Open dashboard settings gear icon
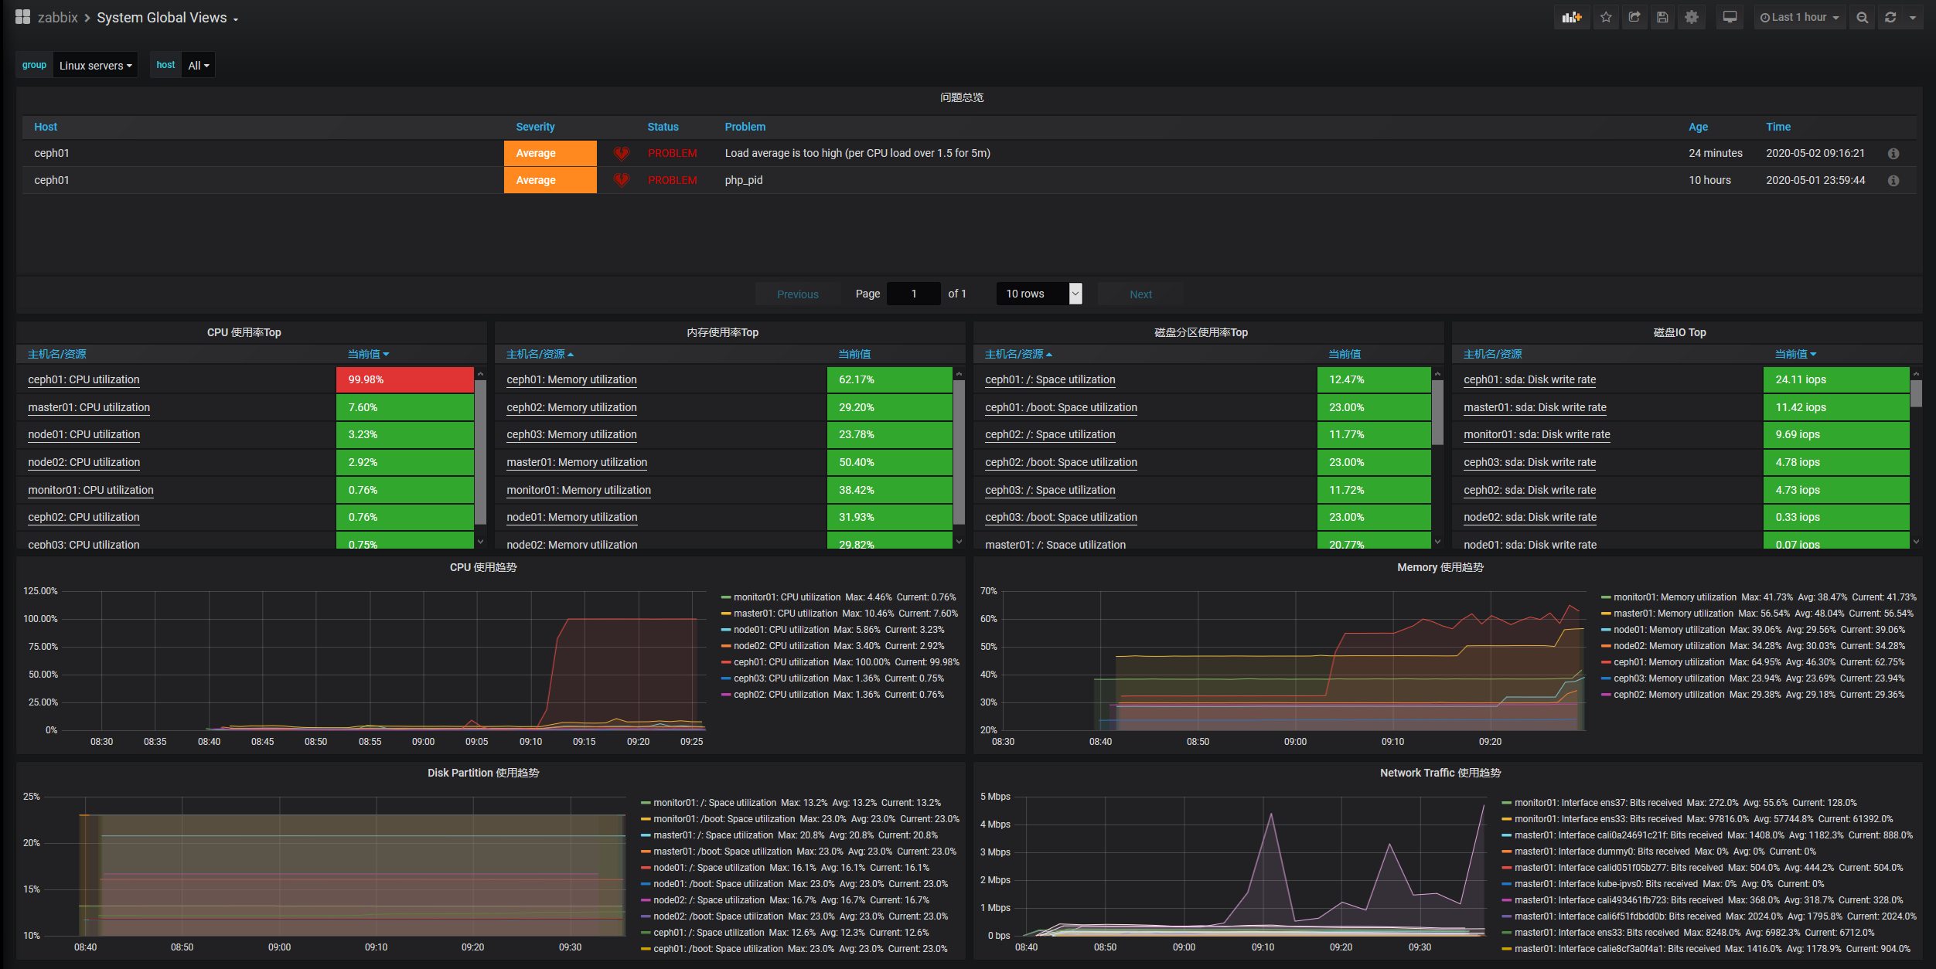 tap(1692, 17)
